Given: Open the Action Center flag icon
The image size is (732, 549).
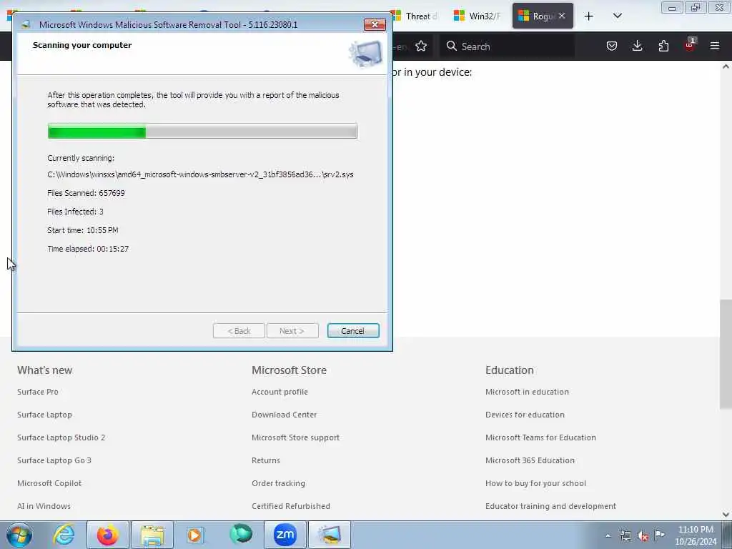Looking at the screenshot, I should tap(659, 535).
